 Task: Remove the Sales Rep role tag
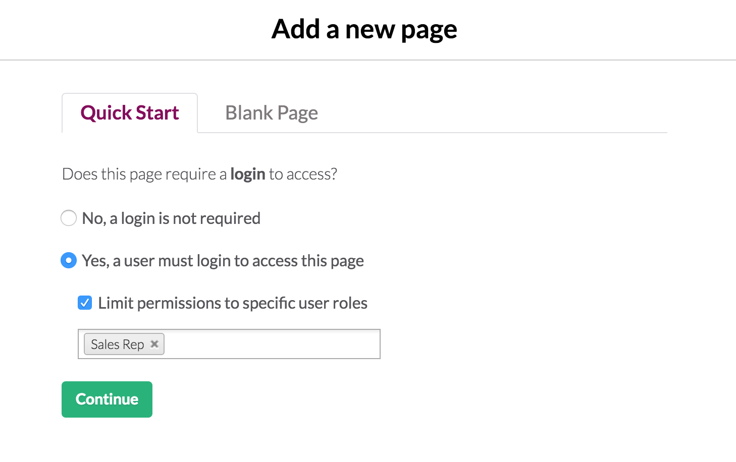[x=154, y=344]
